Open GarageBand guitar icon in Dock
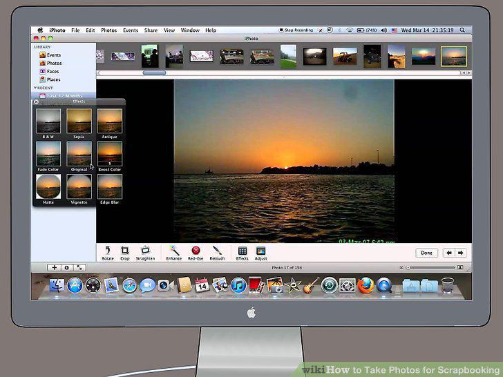Screen dimensions: 503x377 pos(311,285)
